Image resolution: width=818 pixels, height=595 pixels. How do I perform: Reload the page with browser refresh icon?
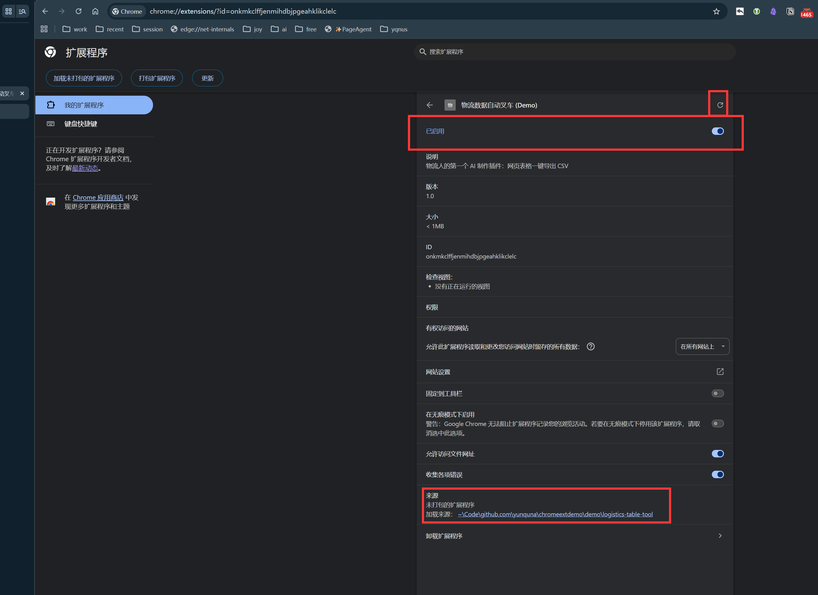click(78, 11)
